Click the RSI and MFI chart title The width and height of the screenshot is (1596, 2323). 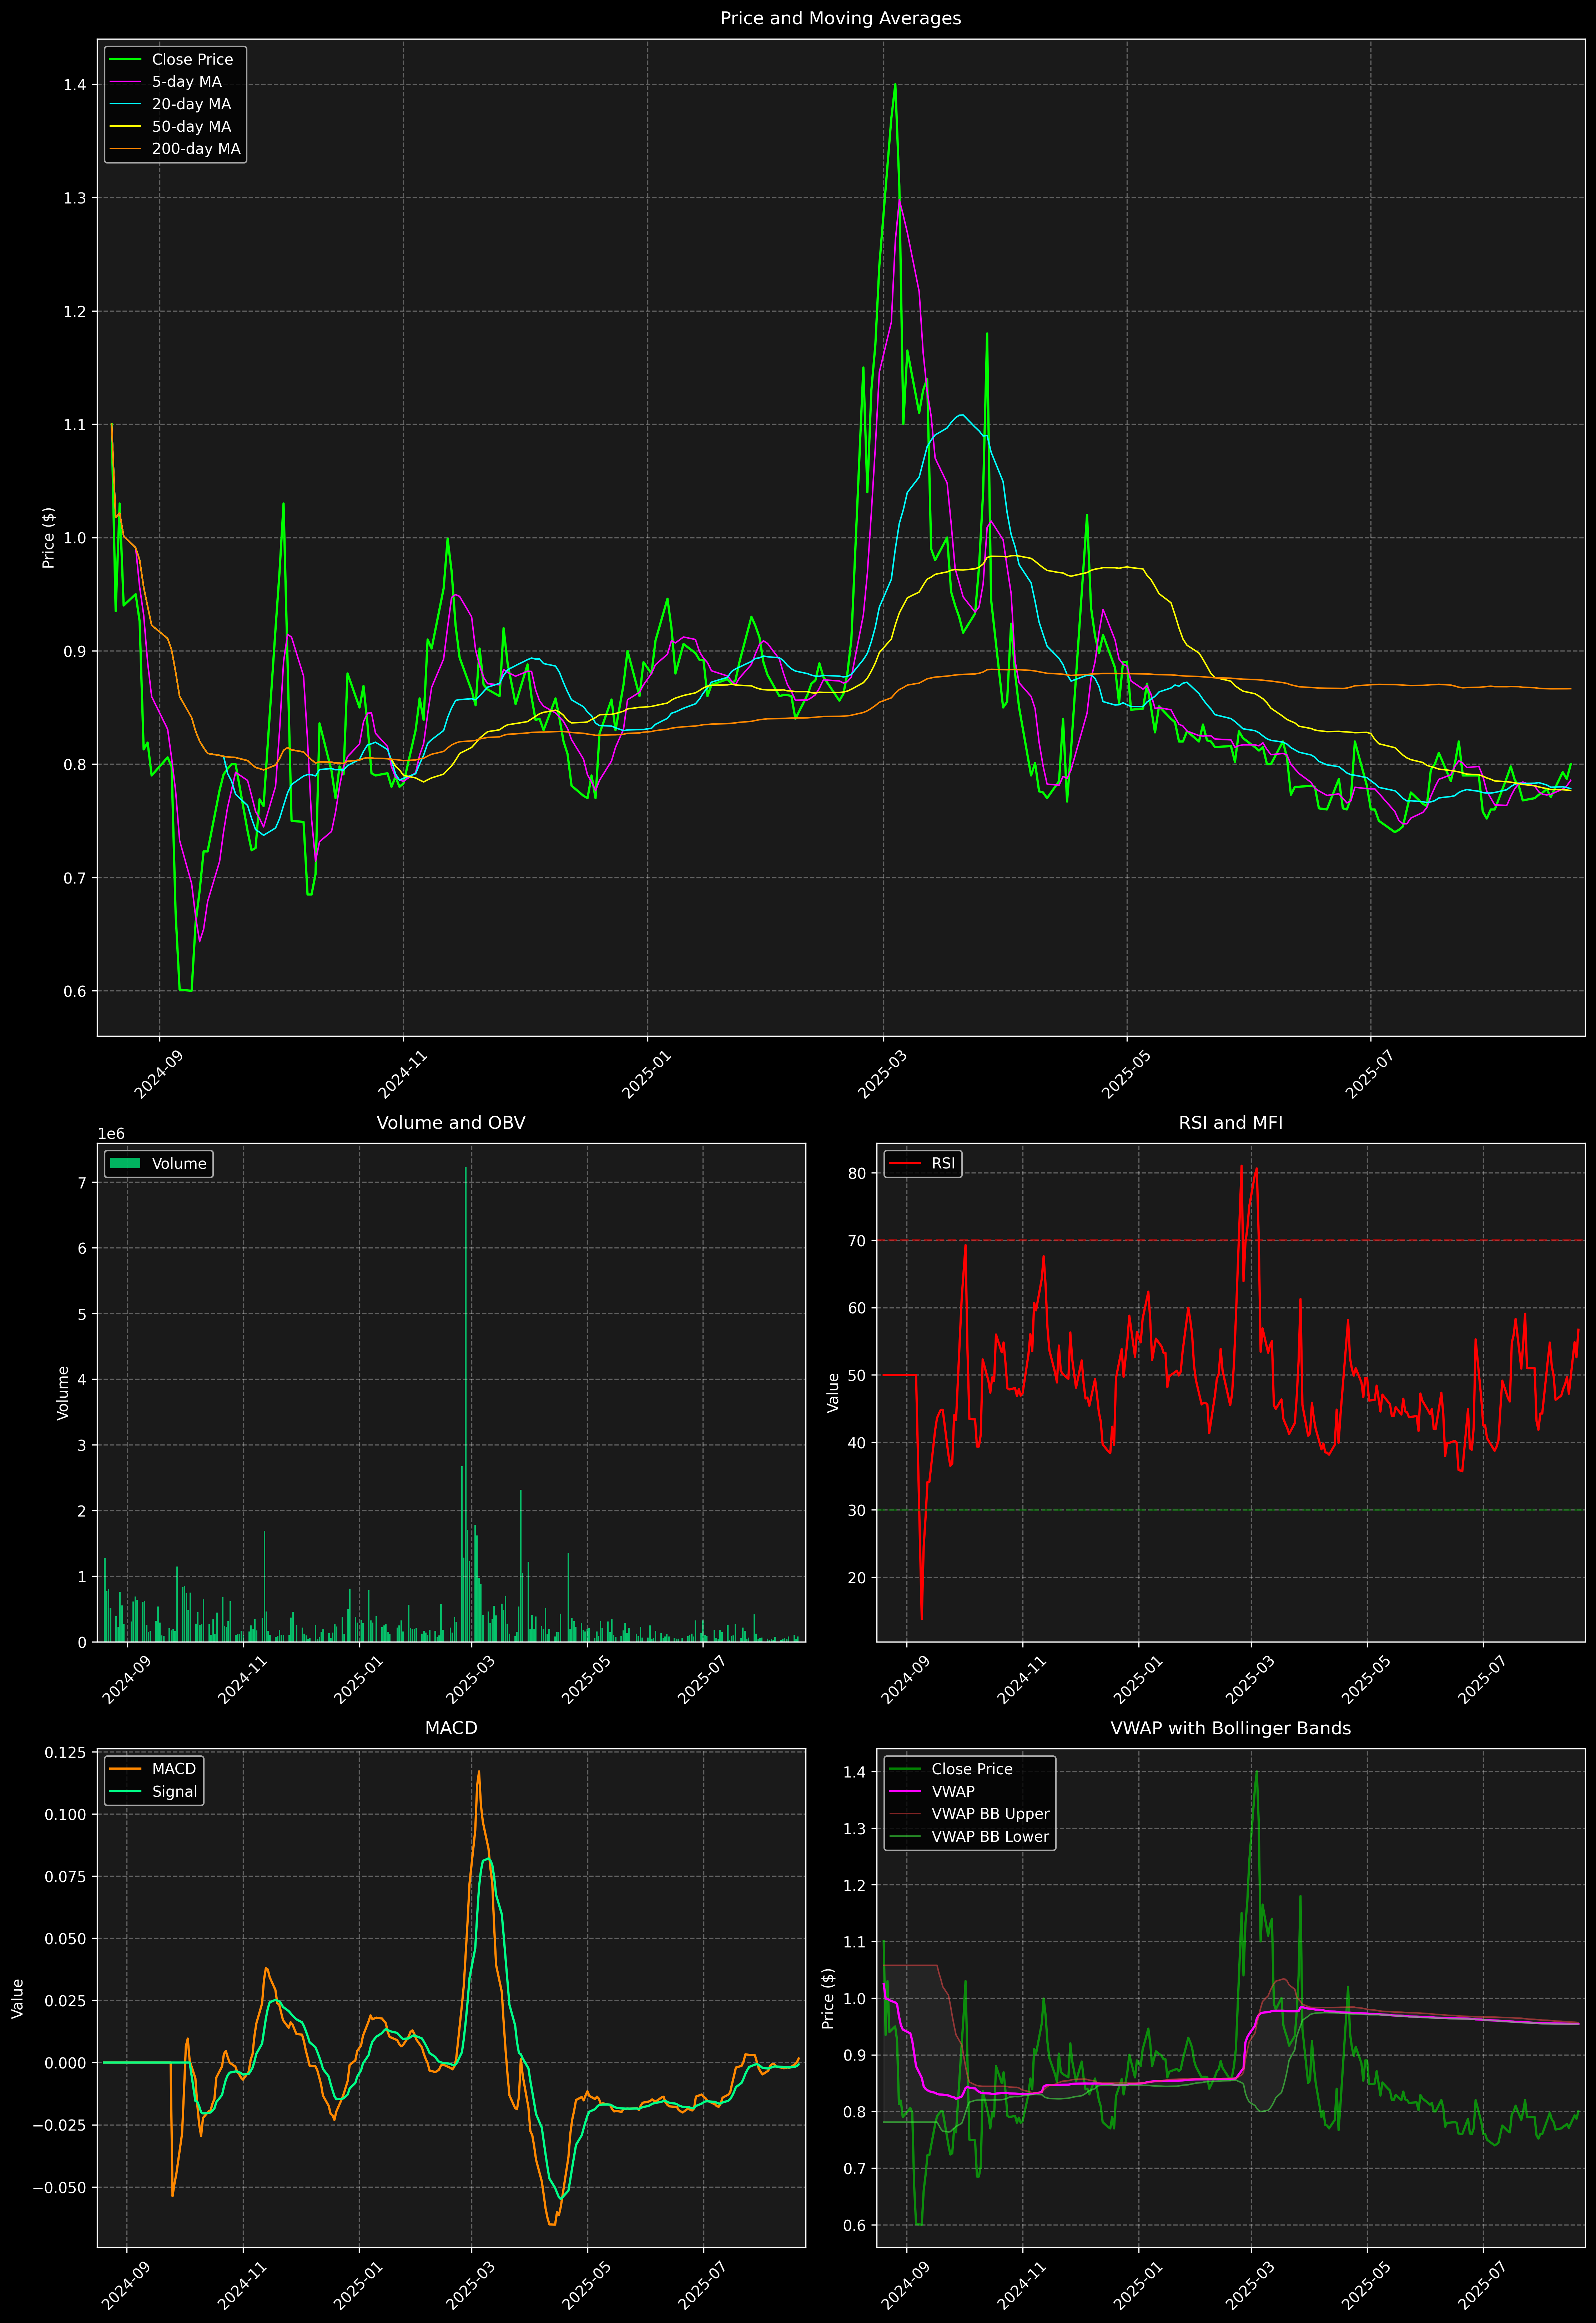tap(1230, 1123)
